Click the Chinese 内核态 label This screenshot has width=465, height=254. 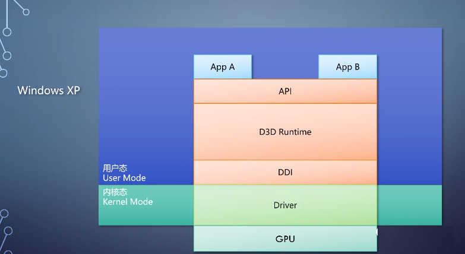point(115,192)
